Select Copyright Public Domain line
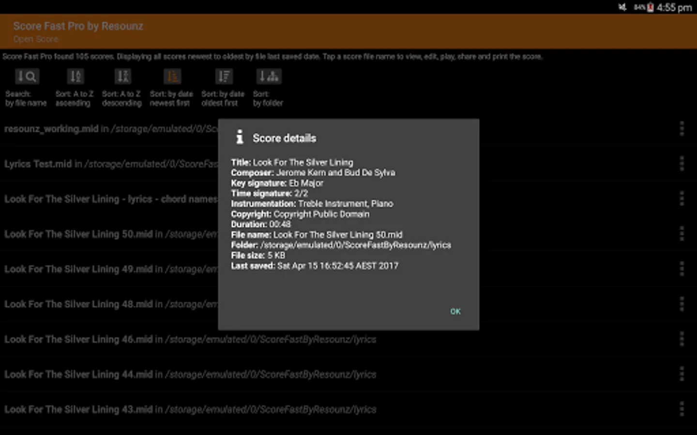The width and height of the screenshot is (697, 435). 300,214
